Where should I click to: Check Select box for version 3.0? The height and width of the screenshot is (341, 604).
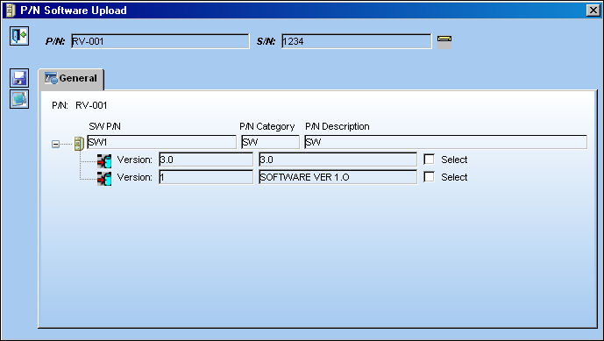pos(429,160)
